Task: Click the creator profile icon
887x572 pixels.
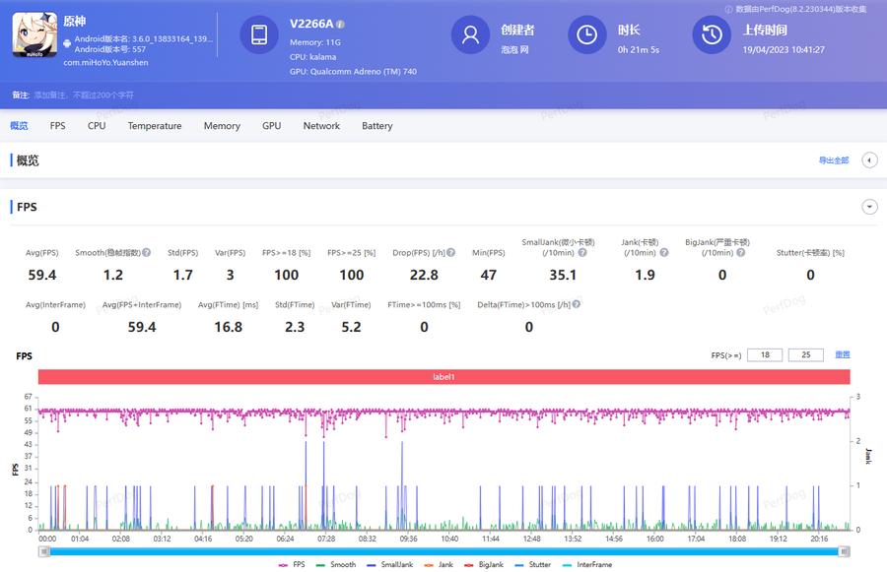Action: [x=470, y=35]
